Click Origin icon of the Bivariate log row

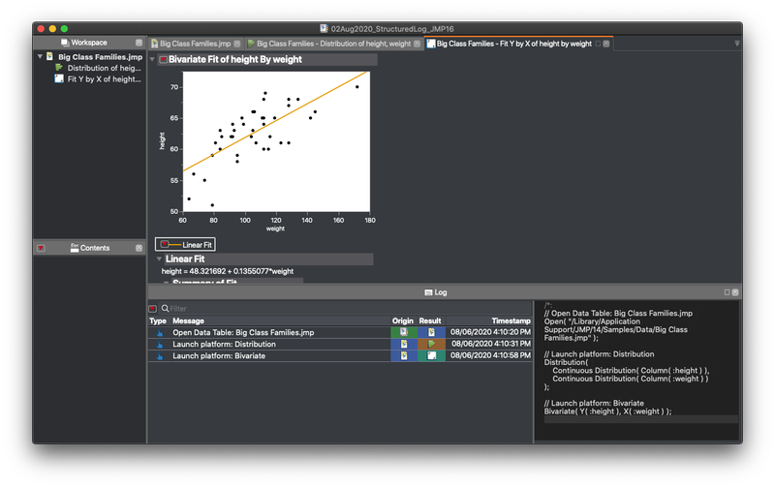click(404, 355)
